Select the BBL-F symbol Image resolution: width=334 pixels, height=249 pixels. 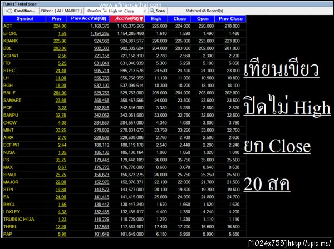click(9, 93)
